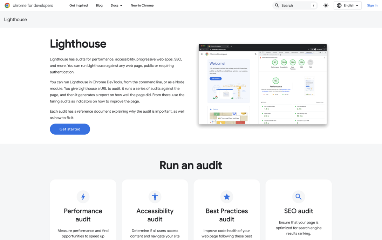382x240 pixels.
Task: Click the SEO audit magnifier icon
Action: [299, 197]
